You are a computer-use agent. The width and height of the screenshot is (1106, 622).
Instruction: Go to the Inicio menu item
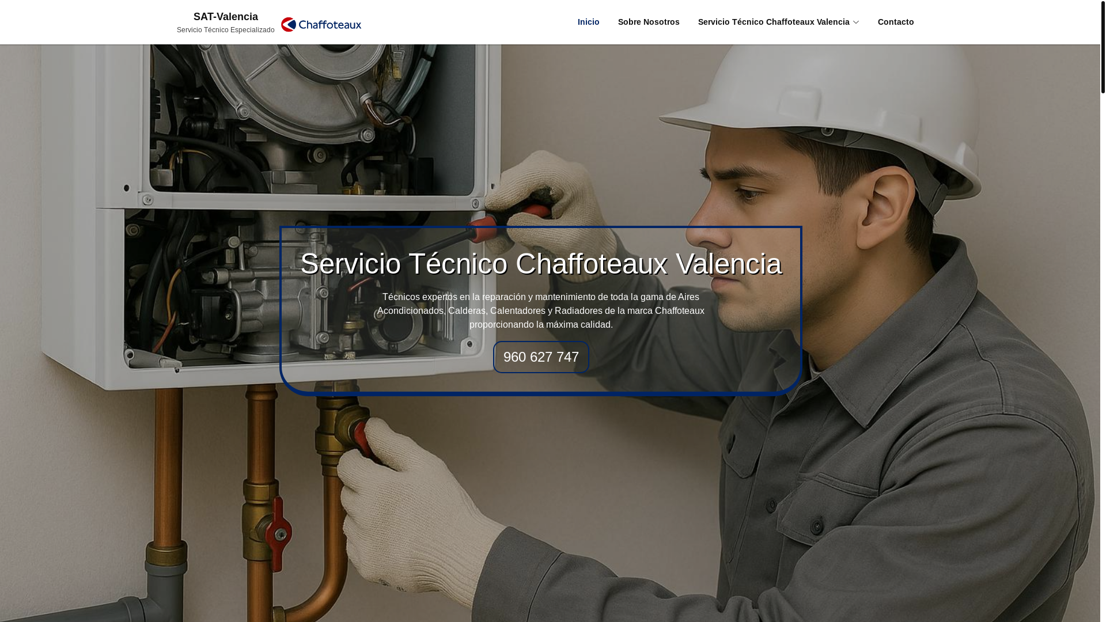pos(588,22)
